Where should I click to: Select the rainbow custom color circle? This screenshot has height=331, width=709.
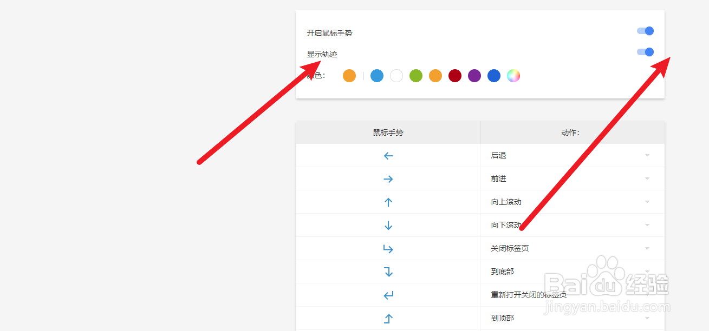(513, 76)
